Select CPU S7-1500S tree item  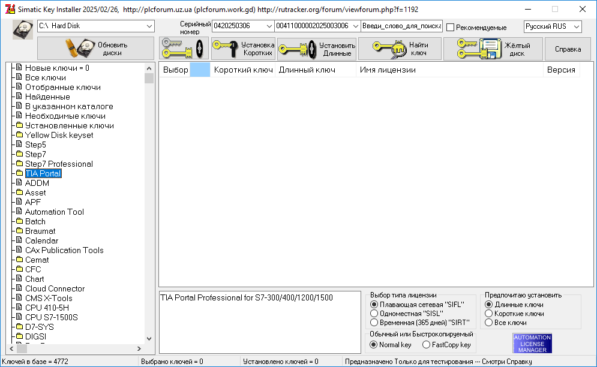(52, 317)
